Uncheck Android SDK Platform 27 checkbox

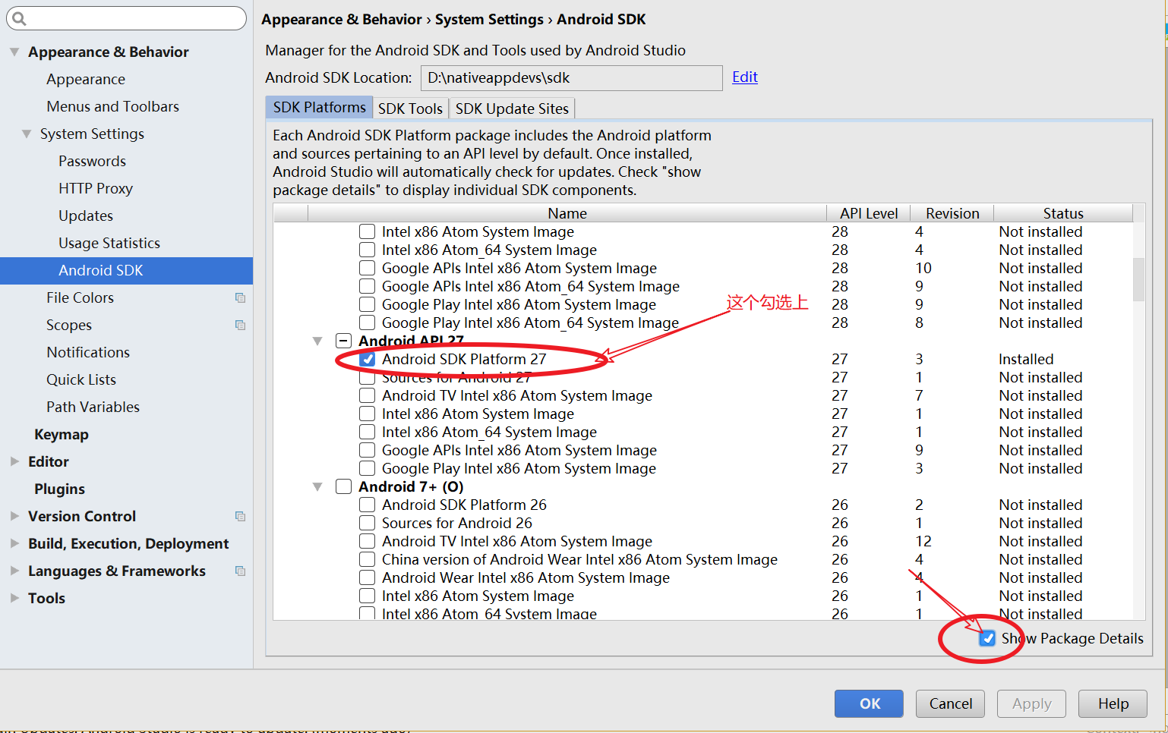click(x=368, y=359)
